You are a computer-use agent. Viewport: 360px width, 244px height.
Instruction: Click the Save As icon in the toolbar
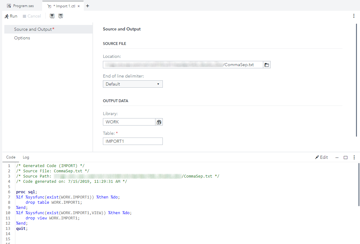tap(61, 16)
